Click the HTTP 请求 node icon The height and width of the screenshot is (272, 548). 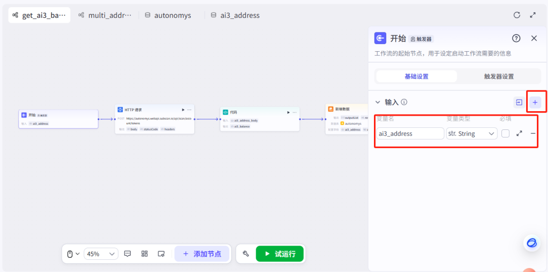tap(120, 110)
